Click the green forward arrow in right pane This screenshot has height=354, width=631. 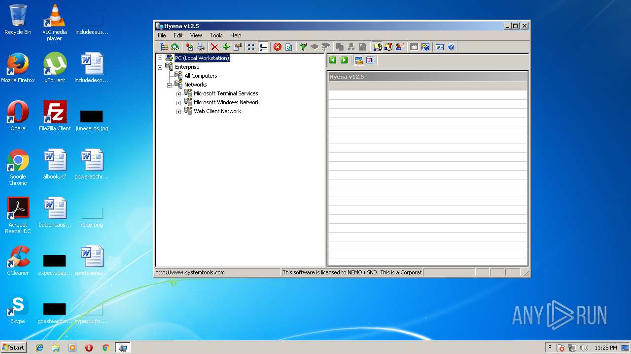tap(344, 60)
